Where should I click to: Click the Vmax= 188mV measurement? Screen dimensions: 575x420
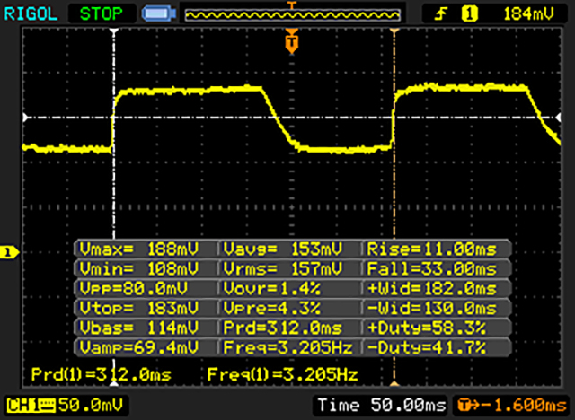pos(139,249)
